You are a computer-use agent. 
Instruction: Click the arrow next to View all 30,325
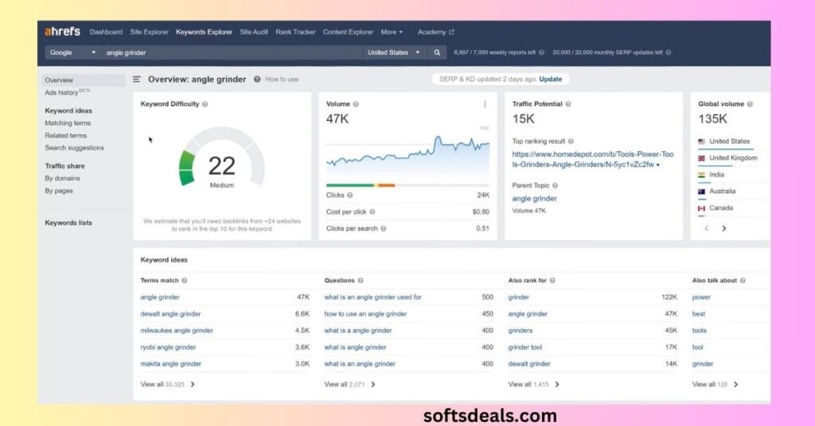tap(193, 385)
